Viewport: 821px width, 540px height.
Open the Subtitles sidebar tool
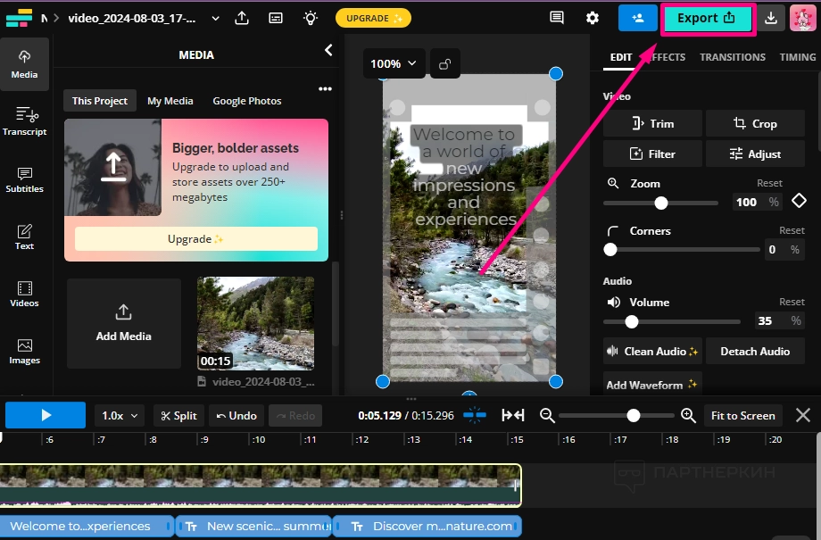pyautogui.click(x=24, y=179)
